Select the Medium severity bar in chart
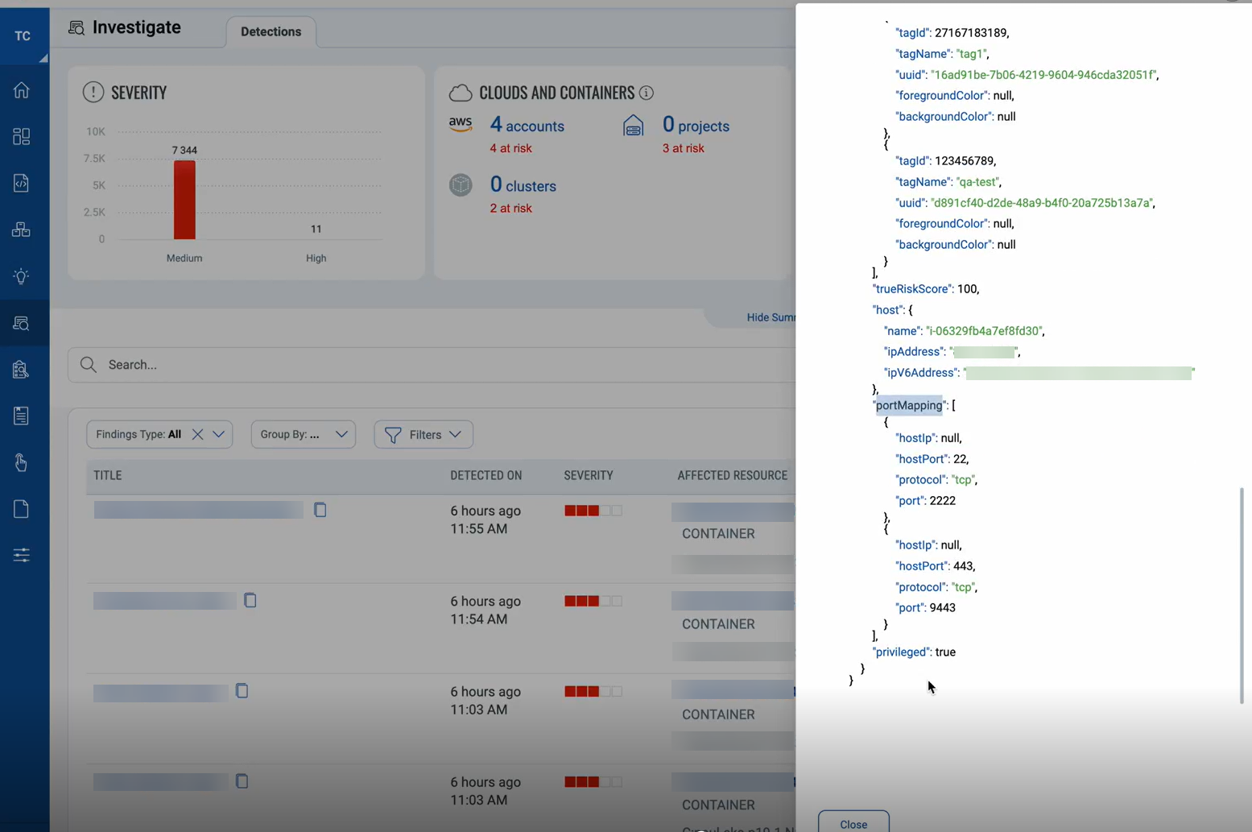This screenshot has height=832, width=1252. pyautogui.click(x=184, y=200)
